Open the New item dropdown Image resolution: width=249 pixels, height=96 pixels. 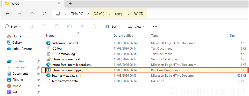13,26
